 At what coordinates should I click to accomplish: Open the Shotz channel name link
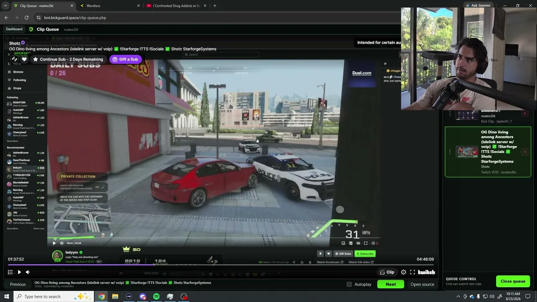pyautogui.click(x=15, y=43)
